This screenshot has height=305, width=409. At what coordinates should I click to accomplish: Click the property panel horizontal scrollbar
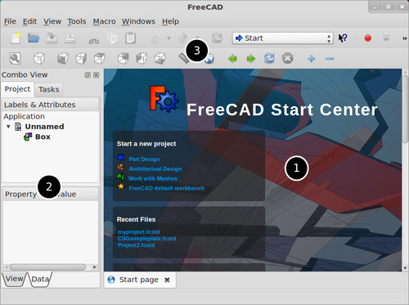47,267
